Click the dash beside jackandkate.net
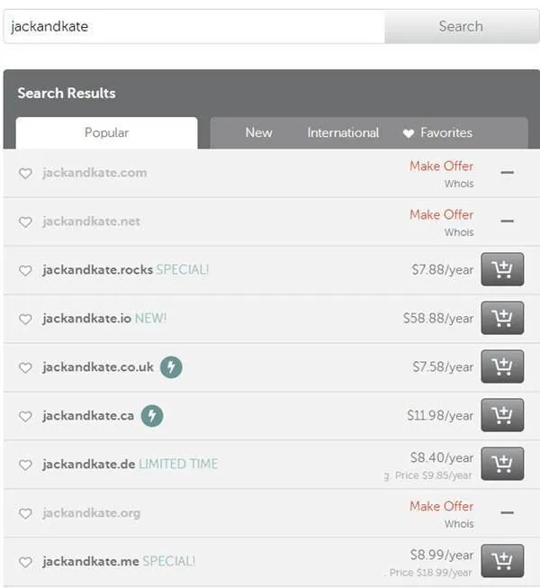The image size is (540, 588). coord(507,221)
